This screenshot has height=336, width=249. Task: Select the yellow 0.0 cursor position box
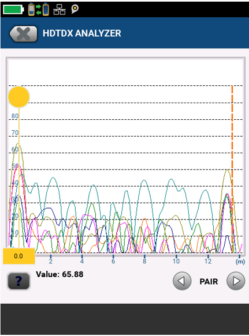[19, 256]
